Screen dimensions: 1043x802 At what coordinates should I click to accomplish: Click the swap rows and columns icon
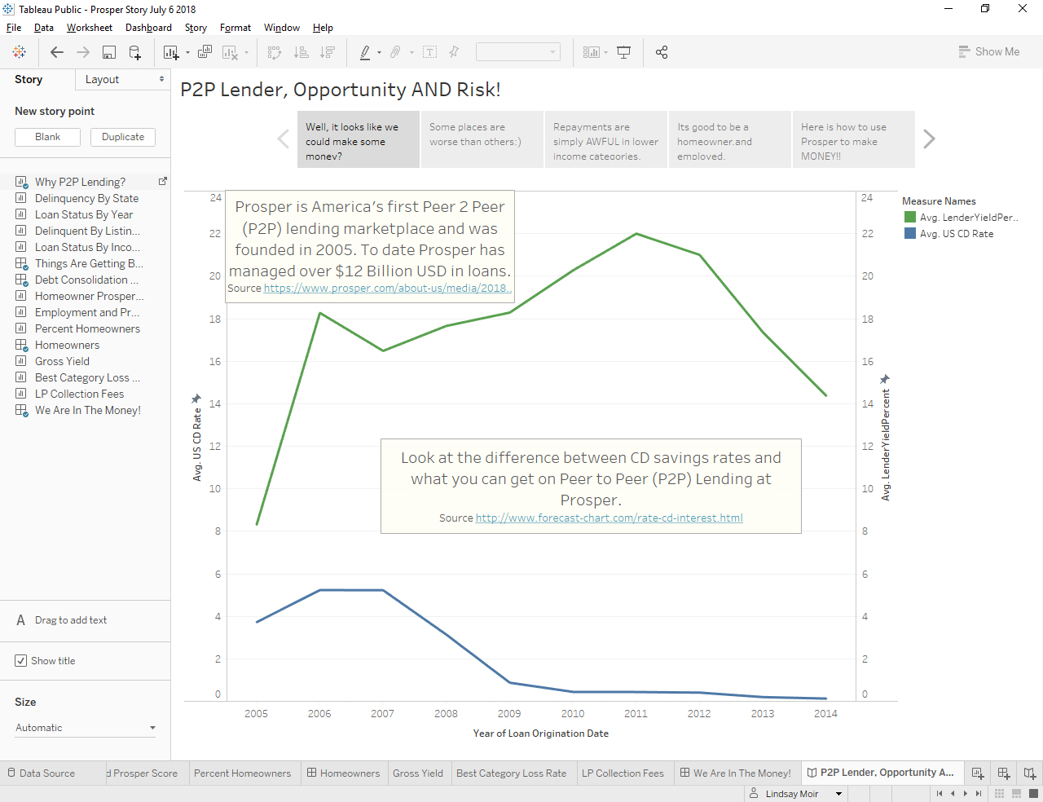coord(275,52)
